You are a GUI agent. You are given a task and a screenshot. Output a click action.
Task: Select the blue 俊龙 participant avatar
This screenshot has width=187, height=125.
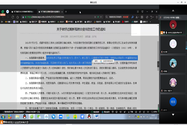coord(172,102)
